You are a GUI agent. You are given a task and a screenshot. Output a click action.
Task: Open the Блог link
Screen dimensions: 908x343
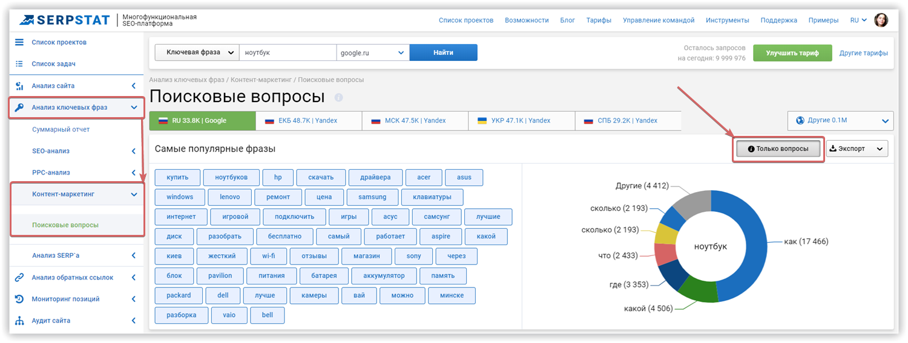tap(567, 20)
